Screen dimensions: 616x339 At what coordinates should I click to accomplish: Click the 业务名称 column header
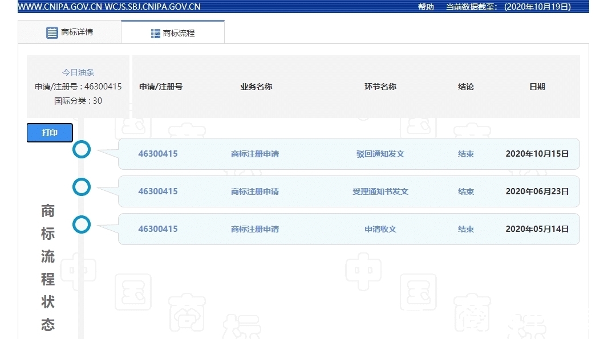[256, 87]
